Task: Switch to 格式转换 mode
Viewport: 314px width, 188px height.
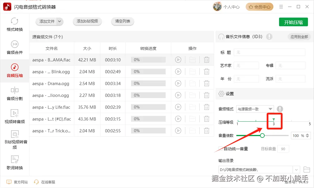Action: (15, 25)
